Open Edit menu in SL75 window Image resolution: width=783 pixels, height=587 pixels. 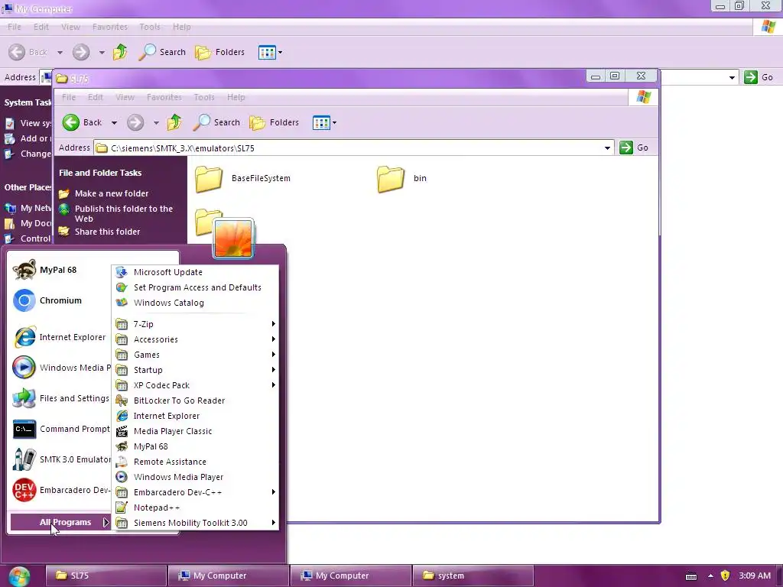(96, 97)
